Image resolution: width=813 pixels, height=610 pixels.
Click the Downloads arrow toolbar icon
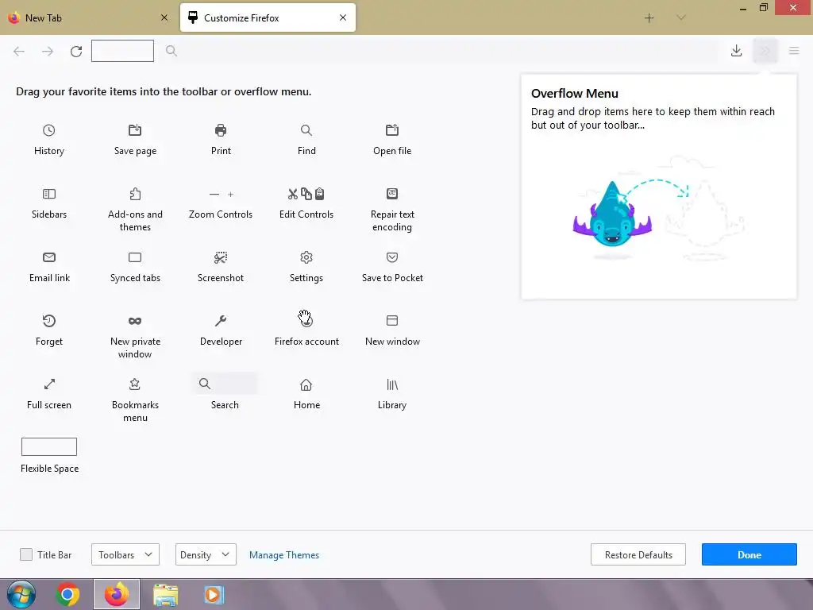click(x=736, y=51)
